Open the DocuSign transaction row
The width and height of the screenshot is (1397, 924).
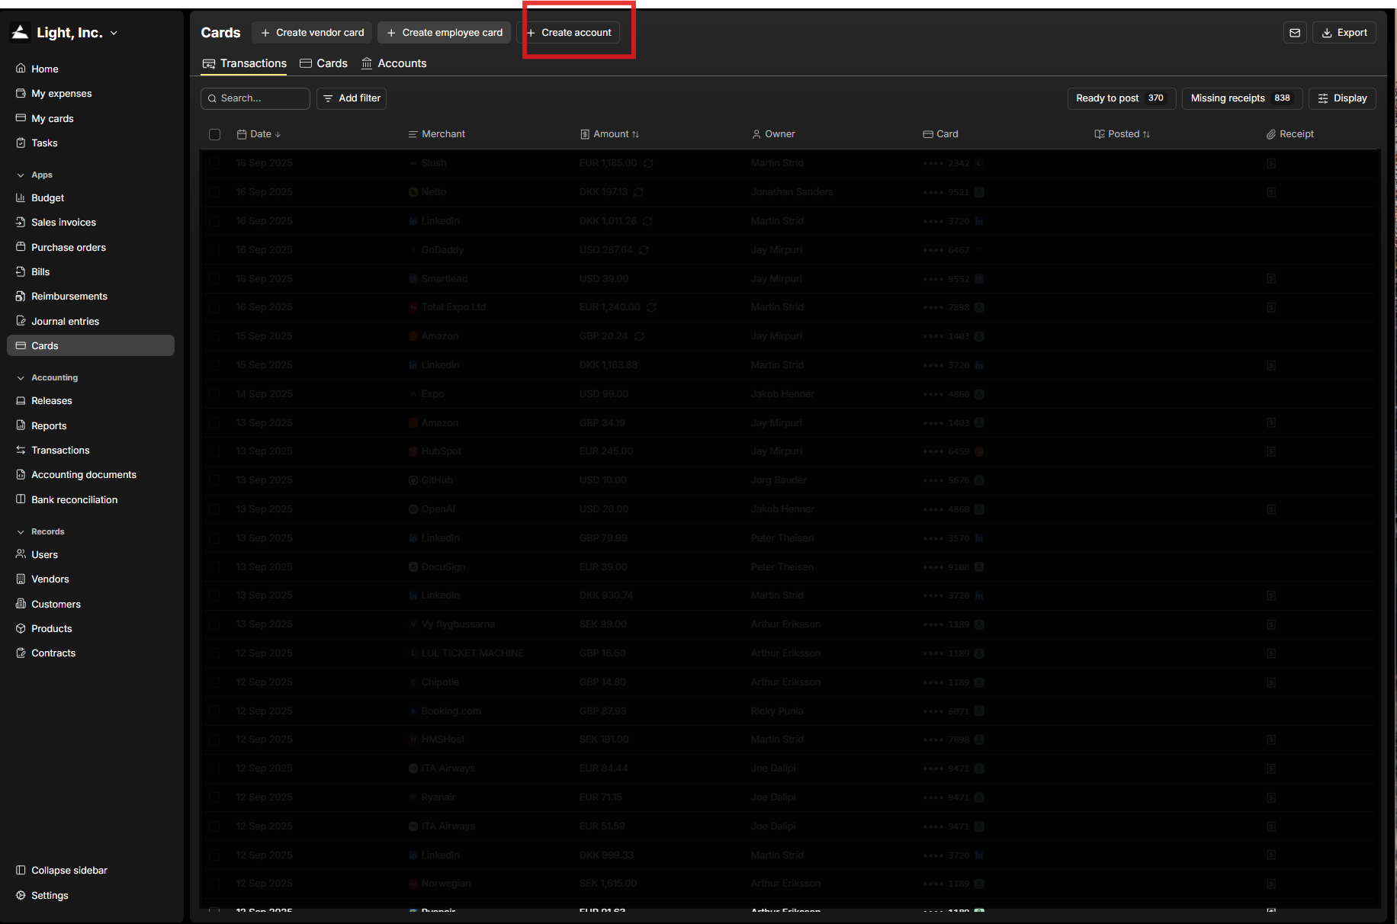(790, 567)
